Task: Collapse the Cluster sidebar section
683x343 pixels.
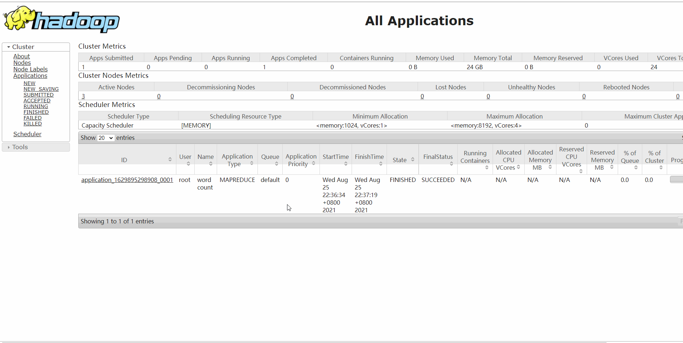Action: [x=36, y=47]
